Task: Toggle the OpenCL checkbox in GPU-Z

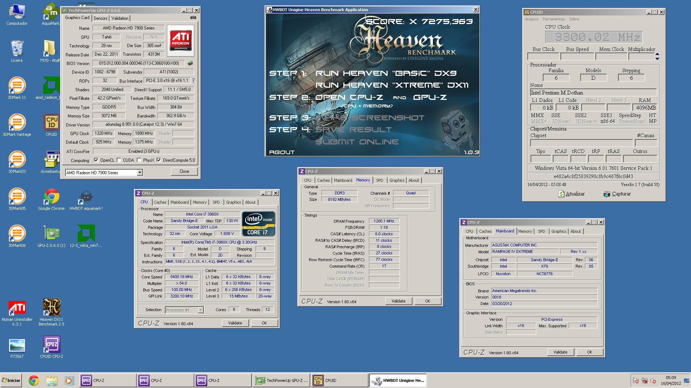Action: tap(96, 160)
